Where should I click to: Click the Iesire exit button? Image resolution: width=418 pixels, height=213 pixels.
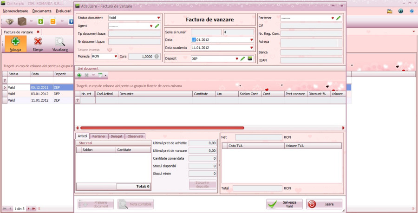[324, 204]
